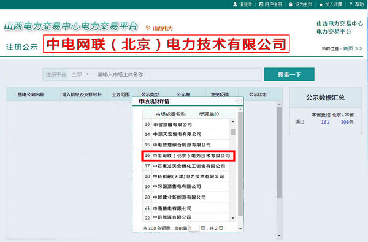Screen dimensions: 368x242
Task: Click the 业务范围 column header
Action: [121, 94]
